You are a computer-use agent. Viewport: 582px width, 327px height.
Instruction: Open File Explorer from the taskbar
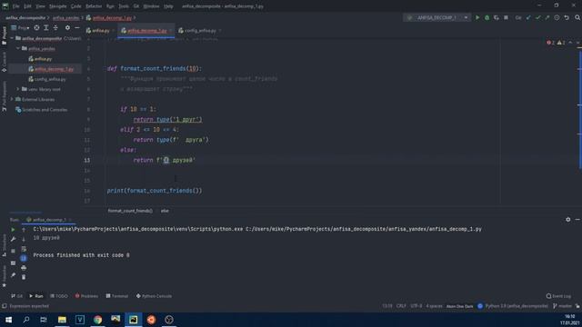62,320
